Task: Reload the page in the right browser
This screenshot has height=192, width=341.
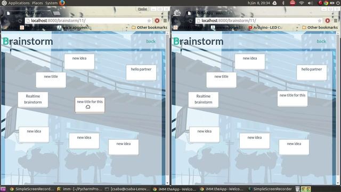Action: [x=191, y=21]
